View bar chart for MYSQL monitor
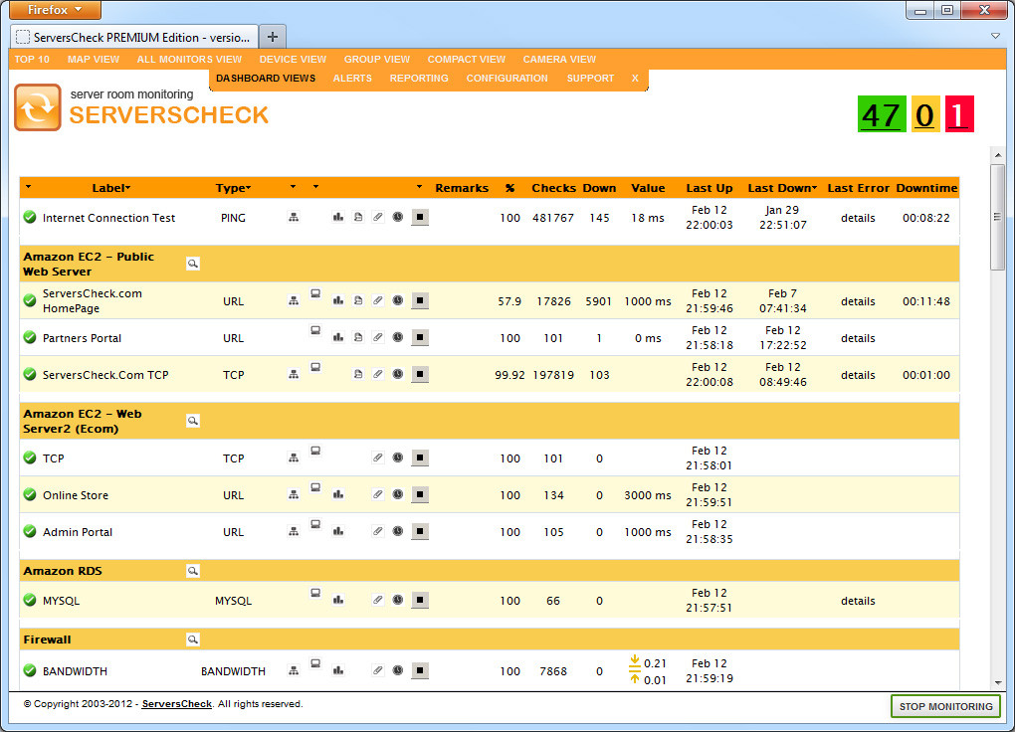The width and height of the screenshot is (1015, 732). [x=338, y=600]
